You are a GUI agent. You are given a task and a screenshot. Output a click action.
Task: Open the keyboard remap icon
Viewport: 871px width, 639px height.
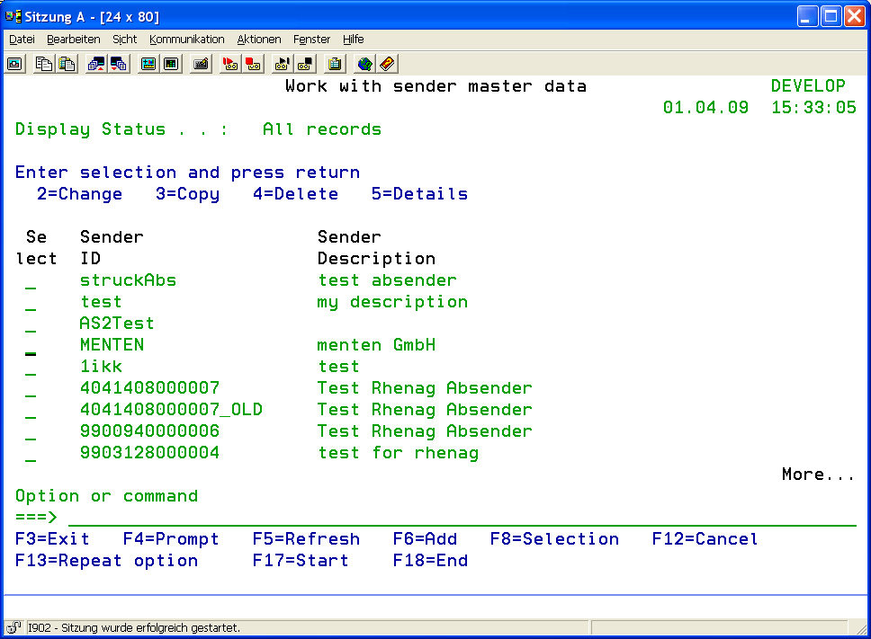click(201, 64)
